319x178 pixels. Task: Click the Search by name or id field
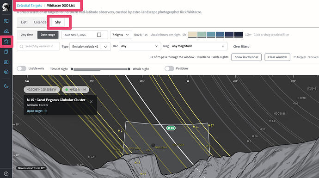(38, 46)
